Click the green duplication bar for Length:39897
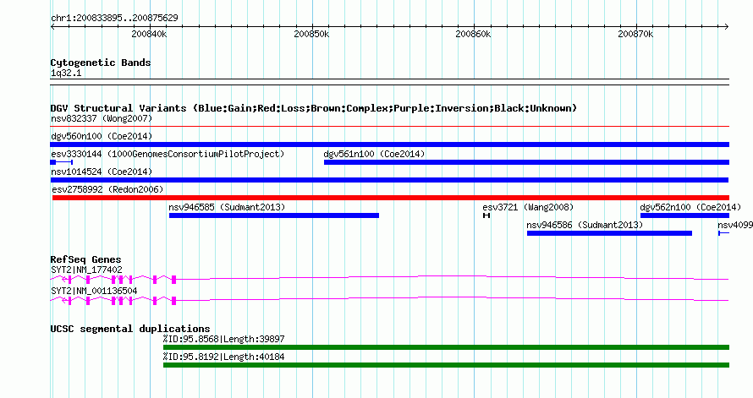 point(446,347)
